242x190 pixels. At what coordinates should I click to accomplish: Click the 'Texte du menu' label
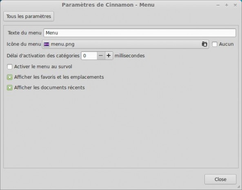click(x=25, y=33)
